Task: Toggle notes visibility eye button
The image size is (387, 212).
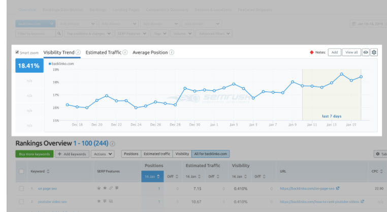Action: pyautogui.click(x=366, y=52)
